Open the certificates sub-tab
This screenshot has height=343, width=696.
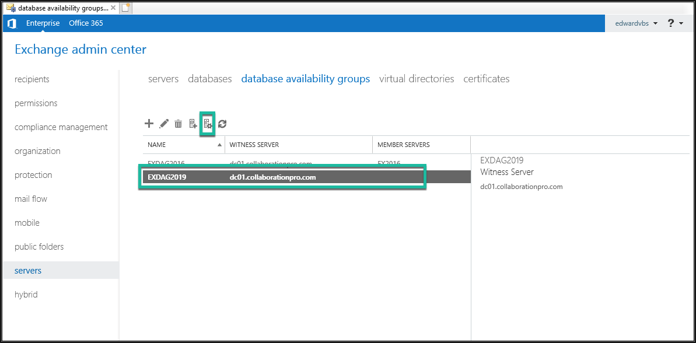coord(487,79)
